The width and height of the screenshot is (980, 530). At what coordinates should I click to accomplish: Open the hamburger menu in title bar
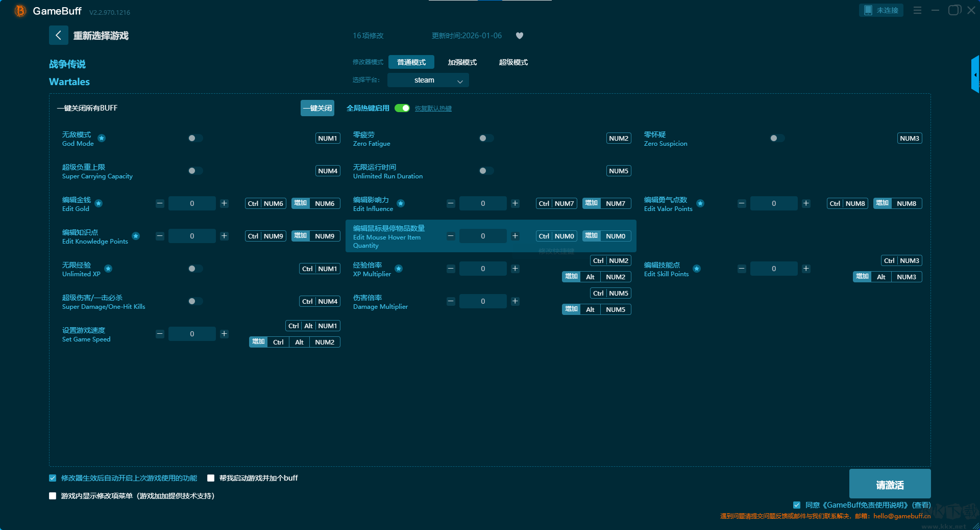(x=917, y=10)
